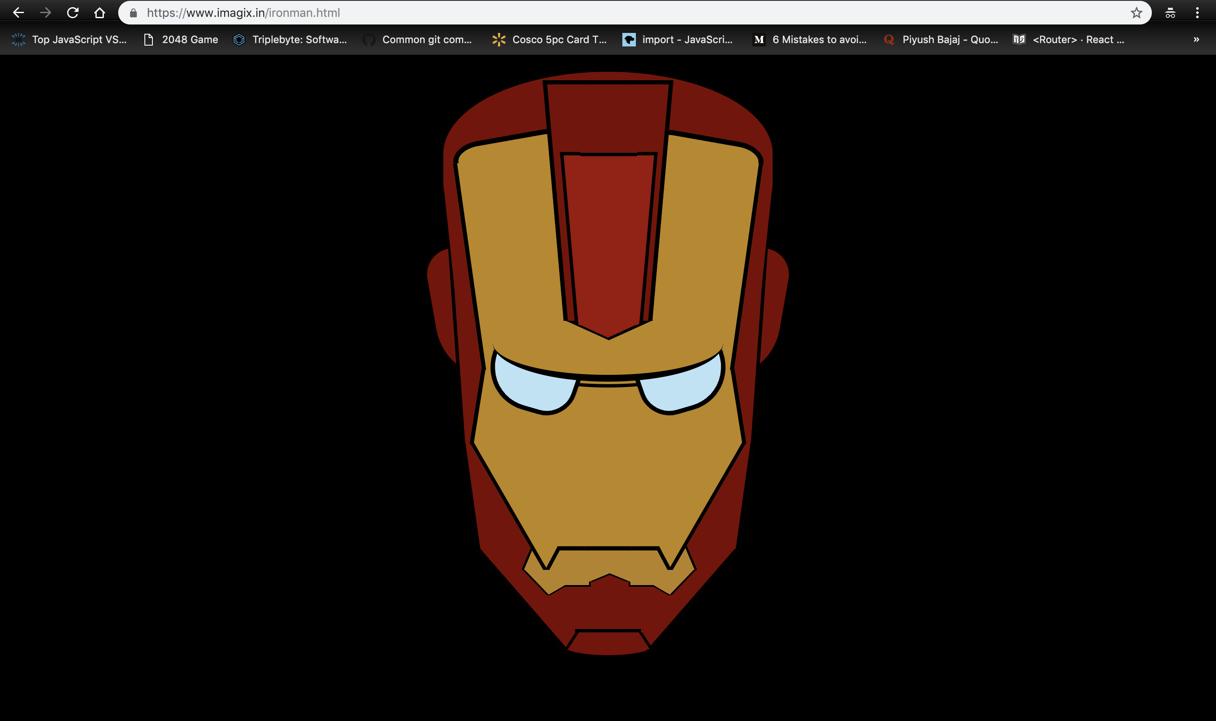Click the Iron Man mask image
The height and width of the screenshot is (721, 1216).
click(x=608, y=363)
